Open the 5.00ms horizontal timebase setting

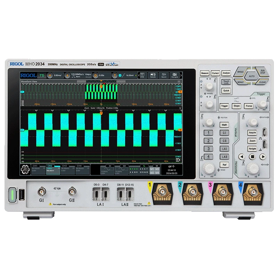point(58,74)
